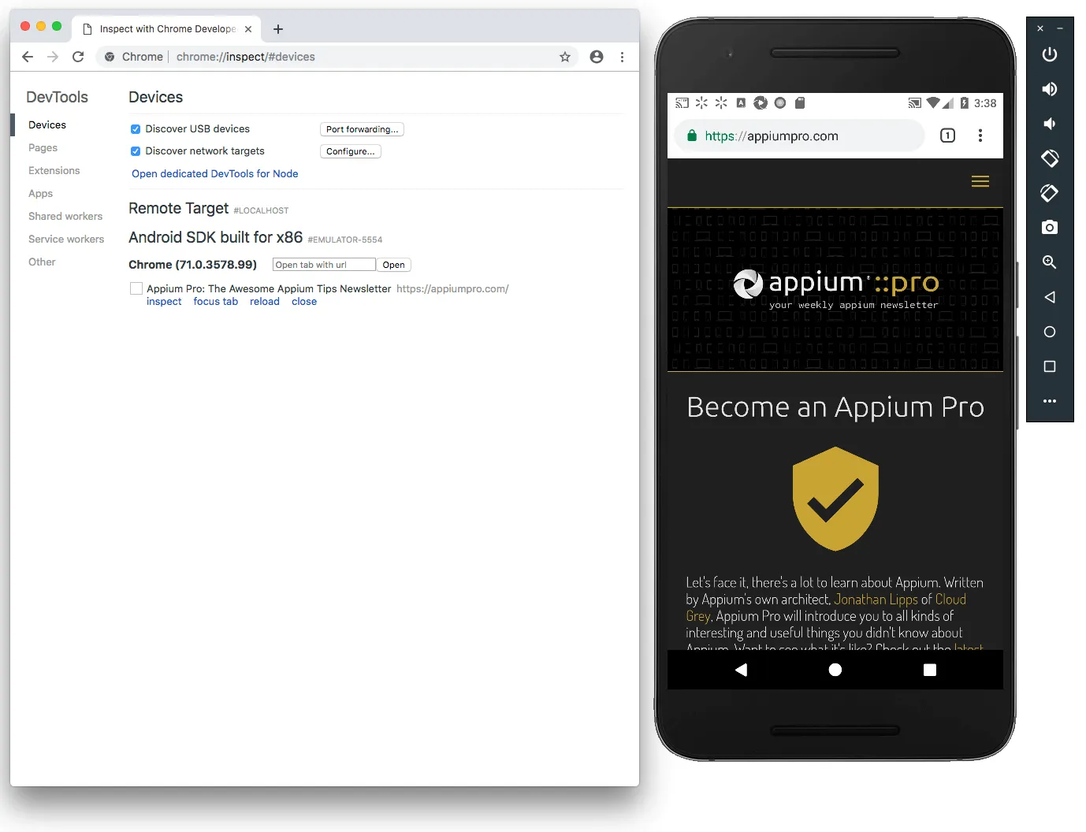Click emulator sidebar home circle
The height and width of the screenshot is (832, 1086).
pos(1049,332)
